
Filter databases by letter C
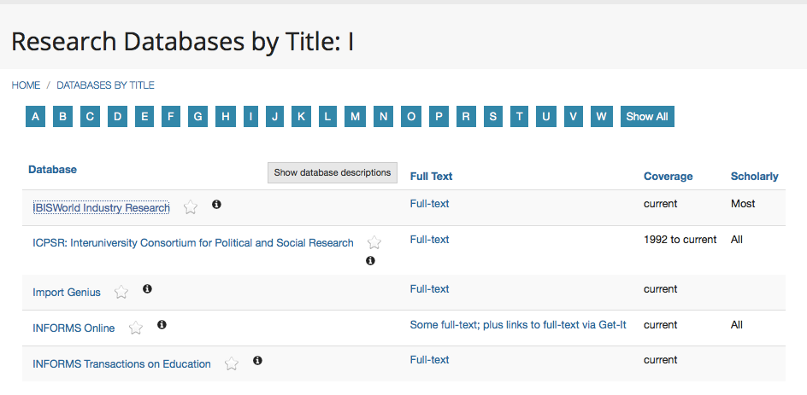click(x=90, y=117)
